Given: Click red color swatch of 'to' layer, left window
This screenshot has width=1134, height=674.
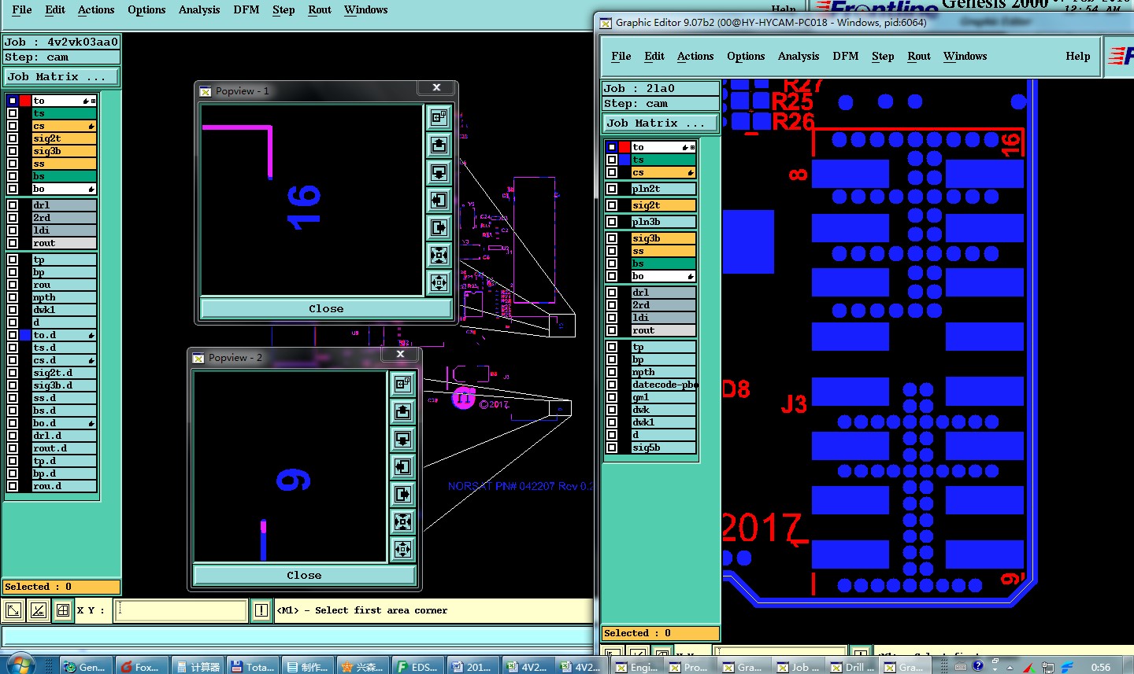Looking at the screenshot, I should tap(25, 101).
